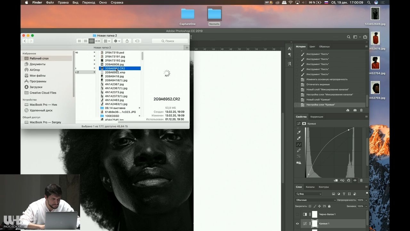Add a new Finder tab with plus

click(187, 47)
